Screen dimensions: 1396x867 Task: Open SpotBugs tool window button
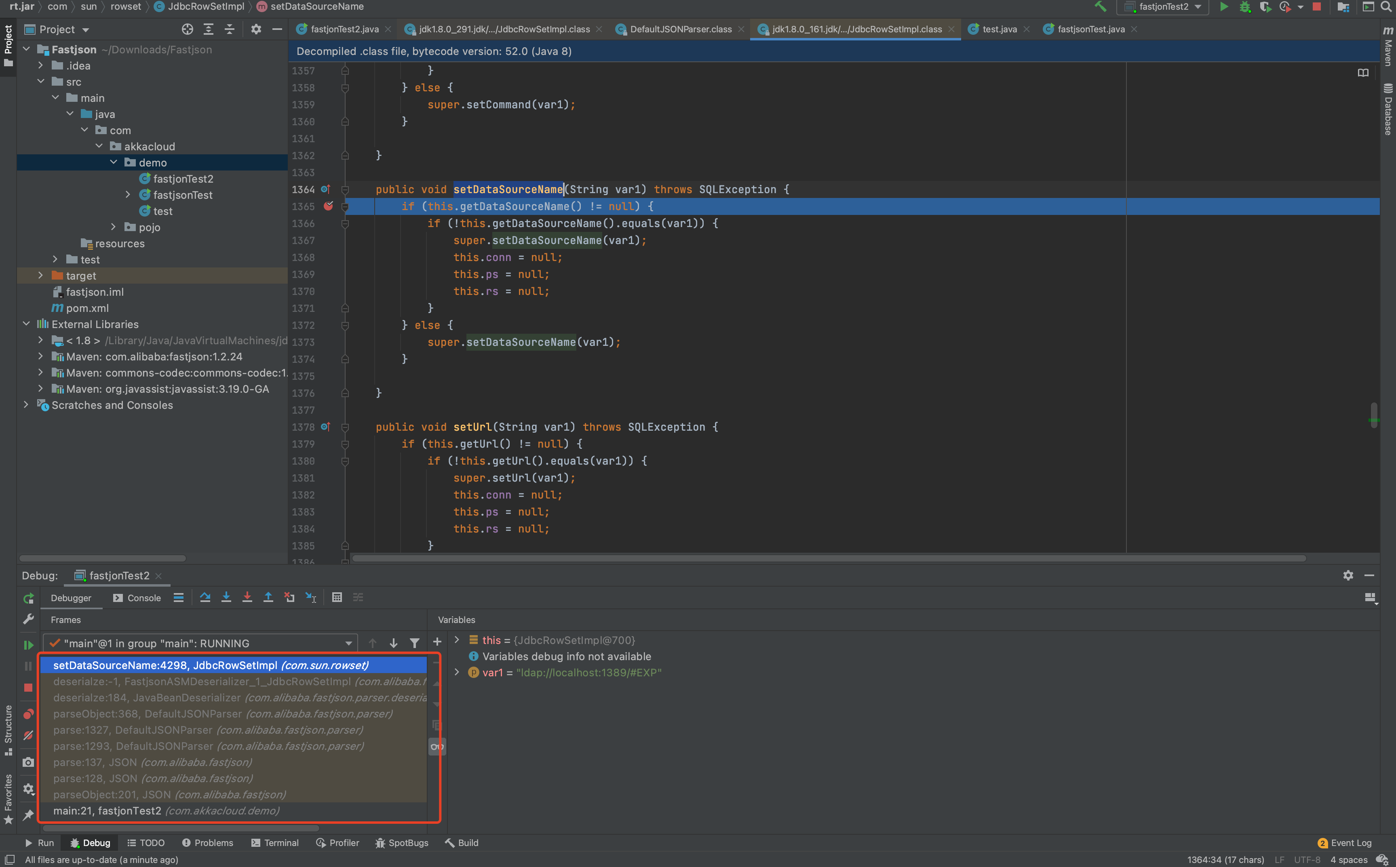[402, 842]
